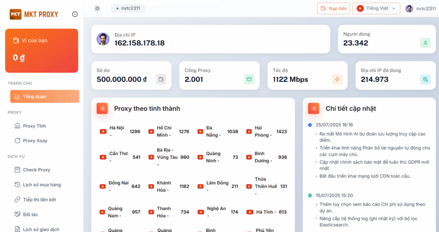This screenshot has height=232, width=439.
Task: Click the Nạp tiền button
Action: coord(334,9)
